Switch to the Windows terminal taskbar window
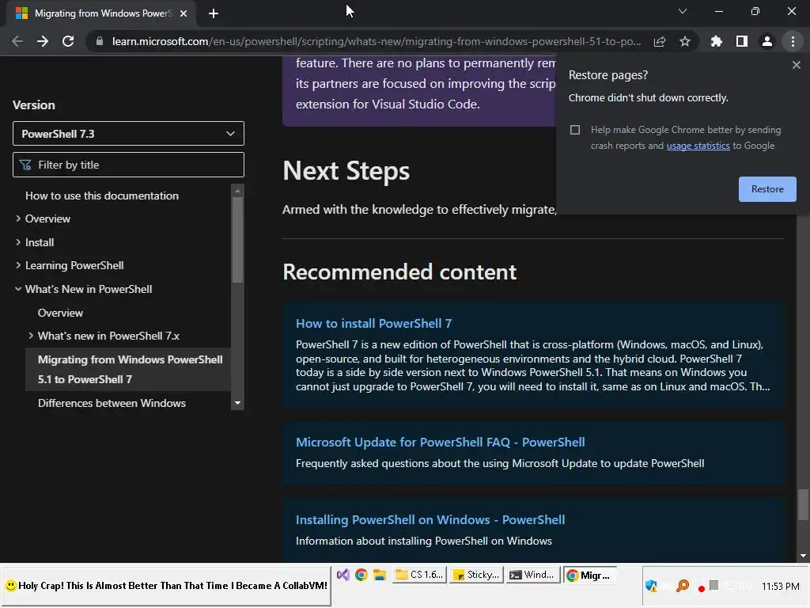The width and height of the screenshot is (810, 608). click(x=532, y=575)
